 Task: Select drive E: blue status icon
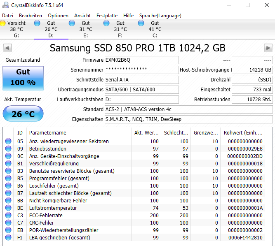tap(72, 23)
